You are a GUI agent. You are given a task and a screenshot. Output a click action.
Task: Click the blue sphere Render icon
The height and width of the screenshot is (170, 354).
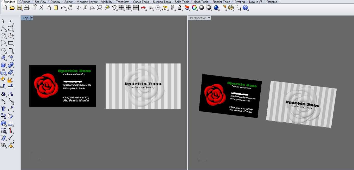click(216, 8)
